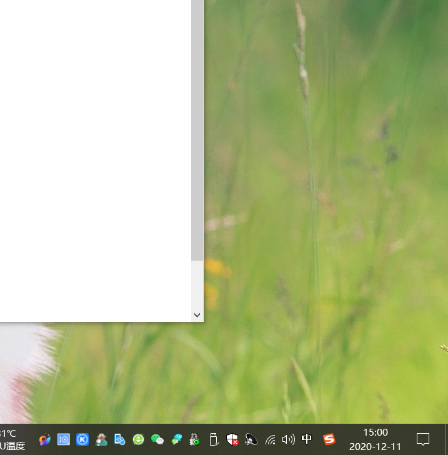Click the vertical scrollbar thumb
This screenshot has width=448, height=455.
click(x=197, y=125)
